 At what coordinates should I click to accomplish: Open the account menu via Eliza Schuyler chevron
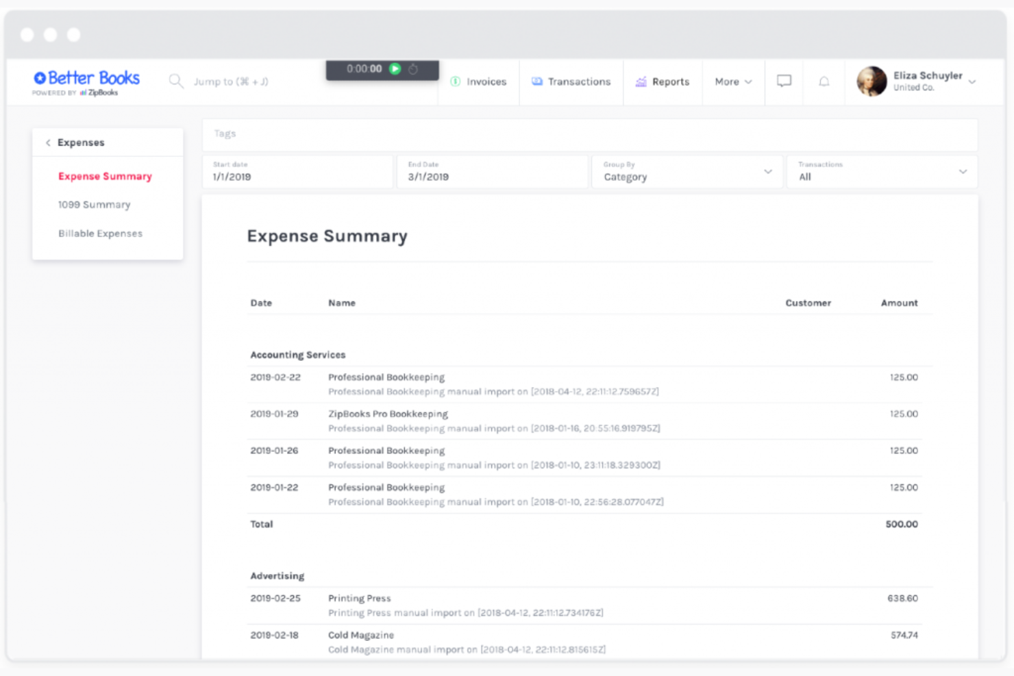click(972, 81)
